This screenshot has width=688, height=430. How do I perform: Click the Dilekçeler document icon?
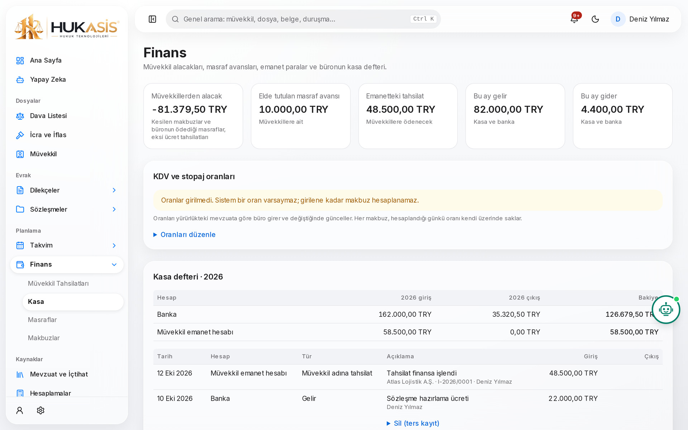20,190
